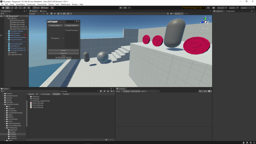The height and width of the screenshot is (144, 256).
Task: Switch to the Game tab
Action: coord(43,11)
